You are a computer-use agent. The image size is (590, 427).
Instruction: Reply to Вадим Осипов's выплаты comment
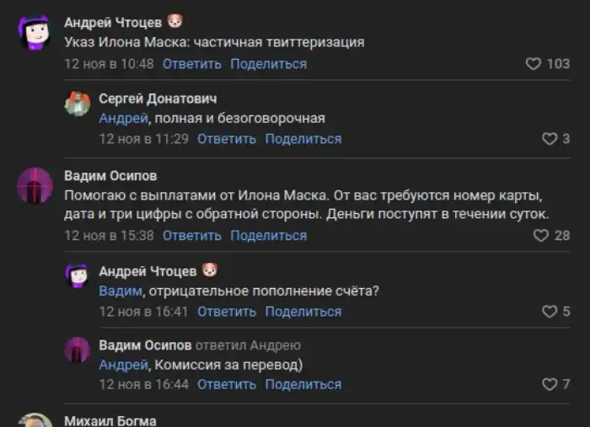coord(191,236)
